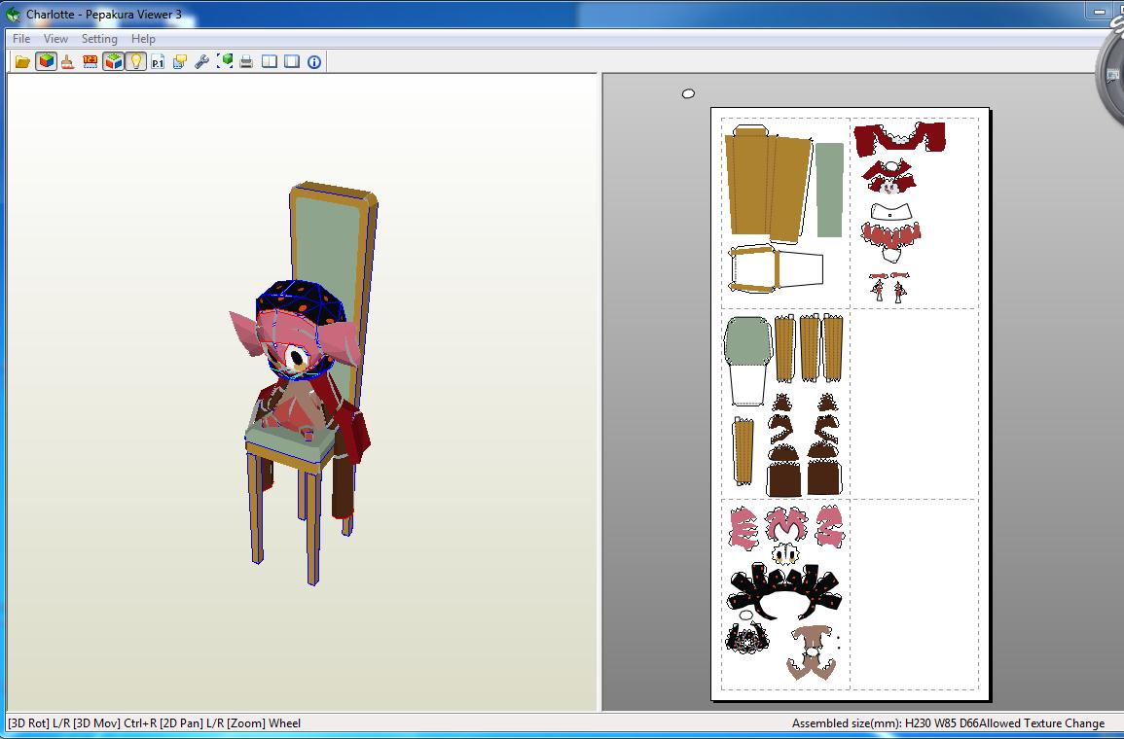Open the File menu
The width and height of the screenshot is (1124, 739).
(x=21, y=39)
